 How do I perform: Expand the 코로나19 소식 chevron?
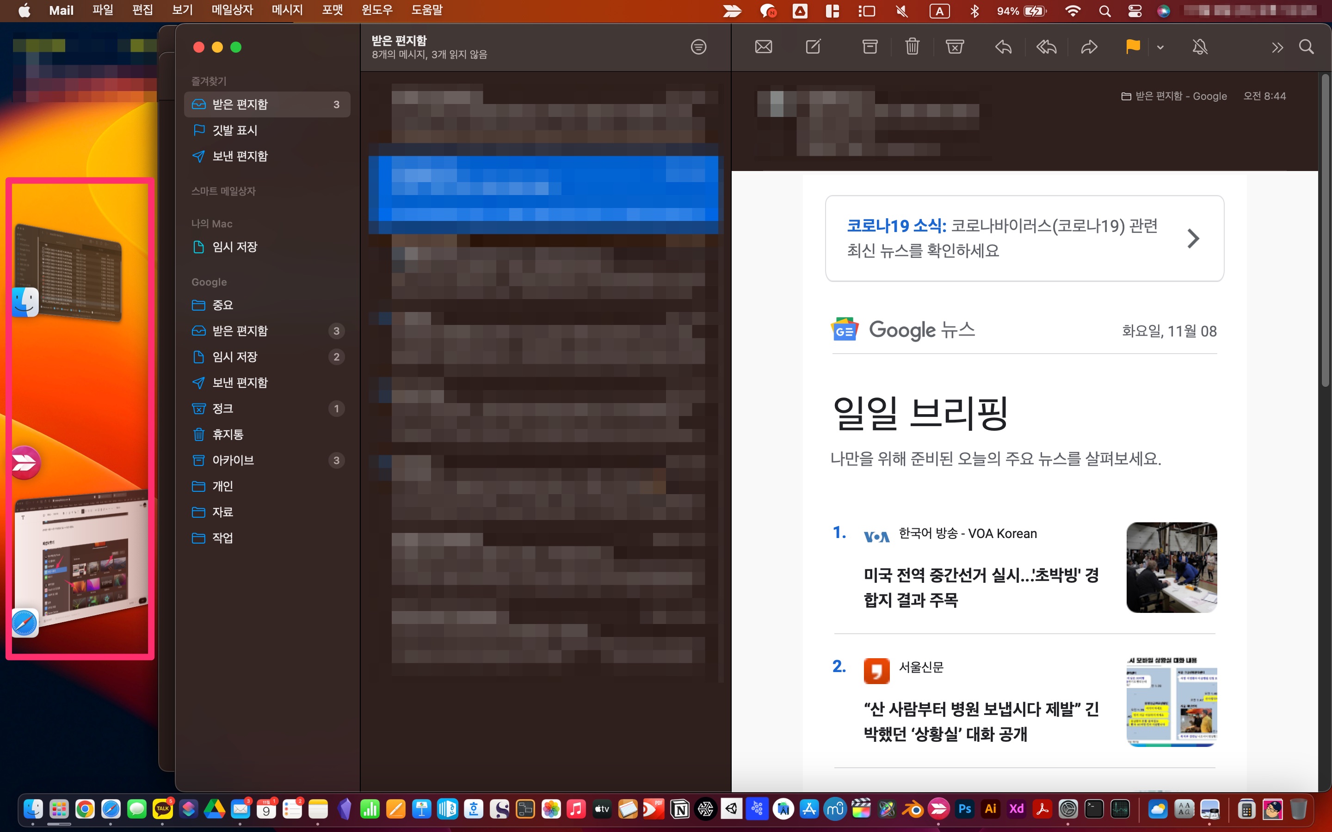1193,238
